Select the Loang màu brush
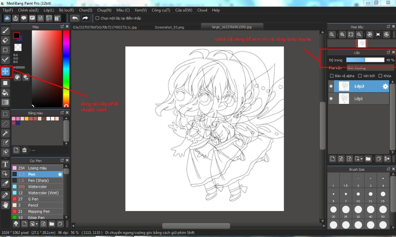Image resolution: width=396 pixels, height=237 pixels. (x=38, y=168)
